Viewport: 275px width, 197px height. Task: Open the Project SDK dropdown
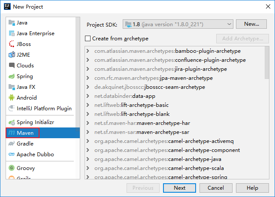(x=178, y=24)
